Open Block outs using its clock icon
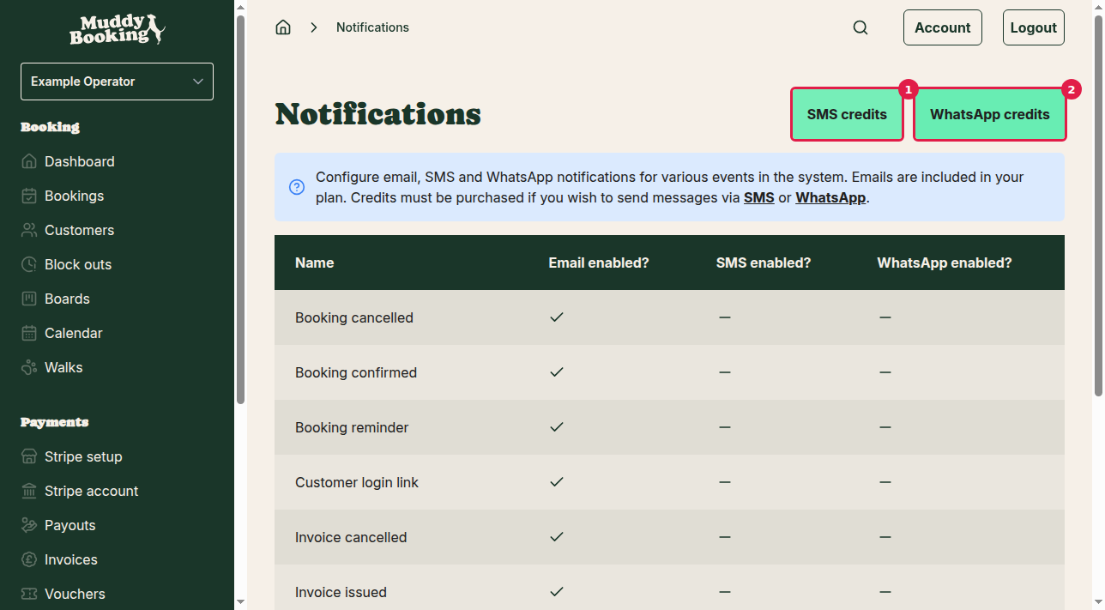Image resolution: width=1105 pixels, height=610 pixels. (28, 264)
